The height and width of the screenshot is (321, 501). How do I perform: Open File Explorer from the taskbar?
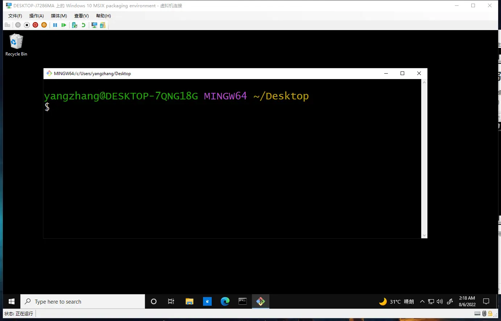(189, 301)
